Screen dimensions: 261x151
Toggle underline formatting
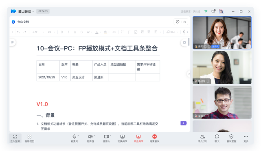[75, 32]
